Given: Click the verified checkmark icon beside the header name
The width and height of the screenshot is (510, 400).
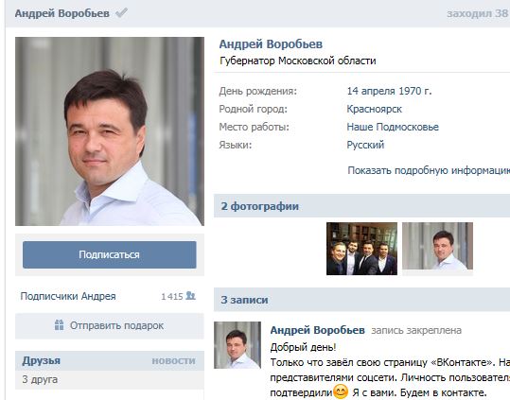Looking at the screenshot, I should pyautogui.click(x=121, y=13).
